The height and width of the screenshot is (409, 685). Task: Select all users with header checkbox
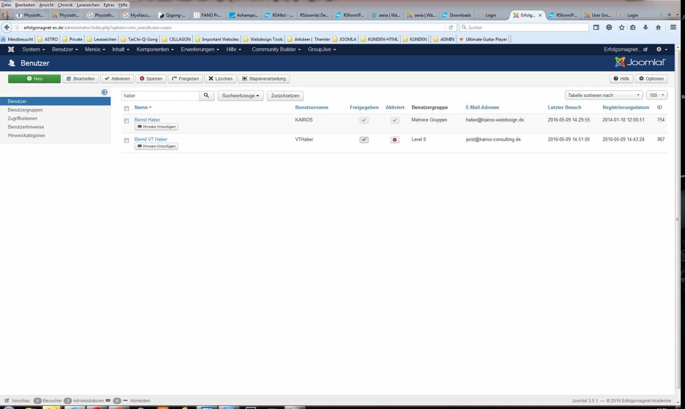[x=126, y=108]
